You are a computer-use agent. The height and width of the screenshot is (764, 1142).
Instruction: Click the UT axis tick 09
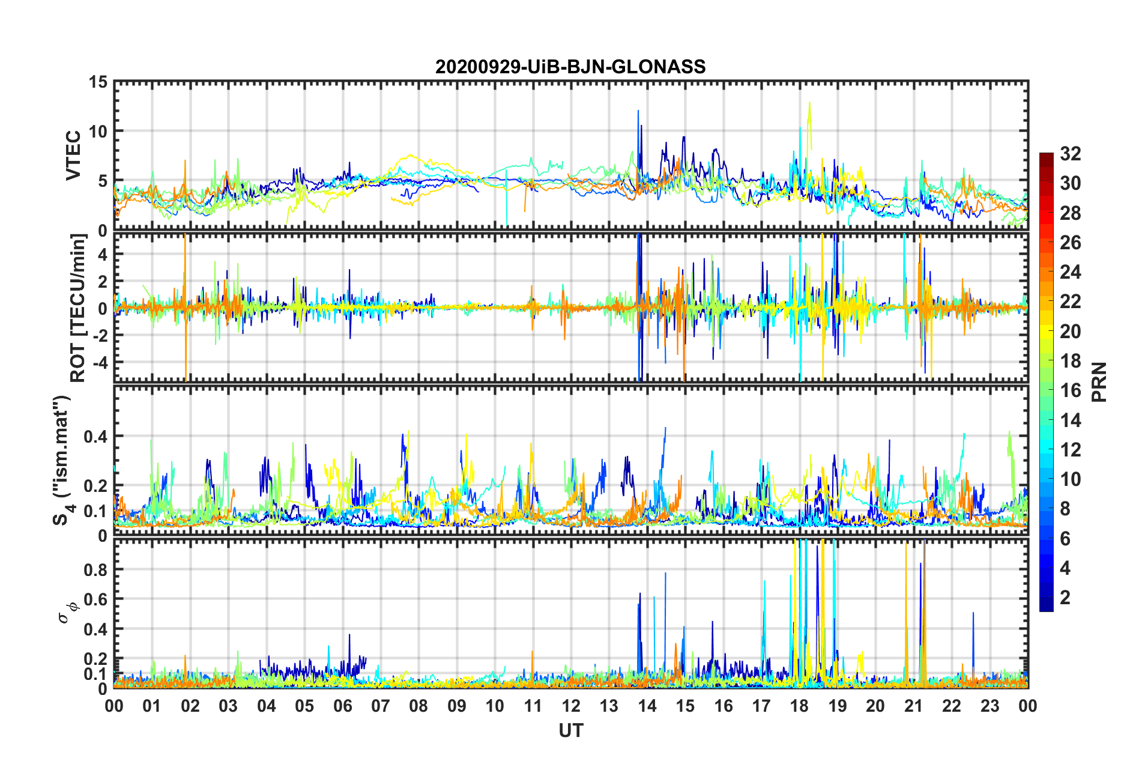(457, 706)
